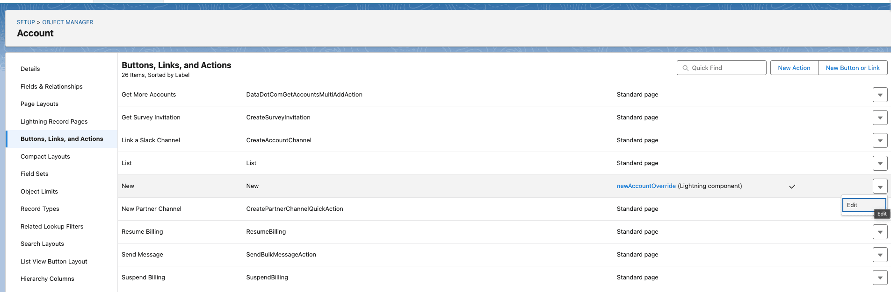
Task: Open the newAccountOverride component link
Action: (646, 186)
